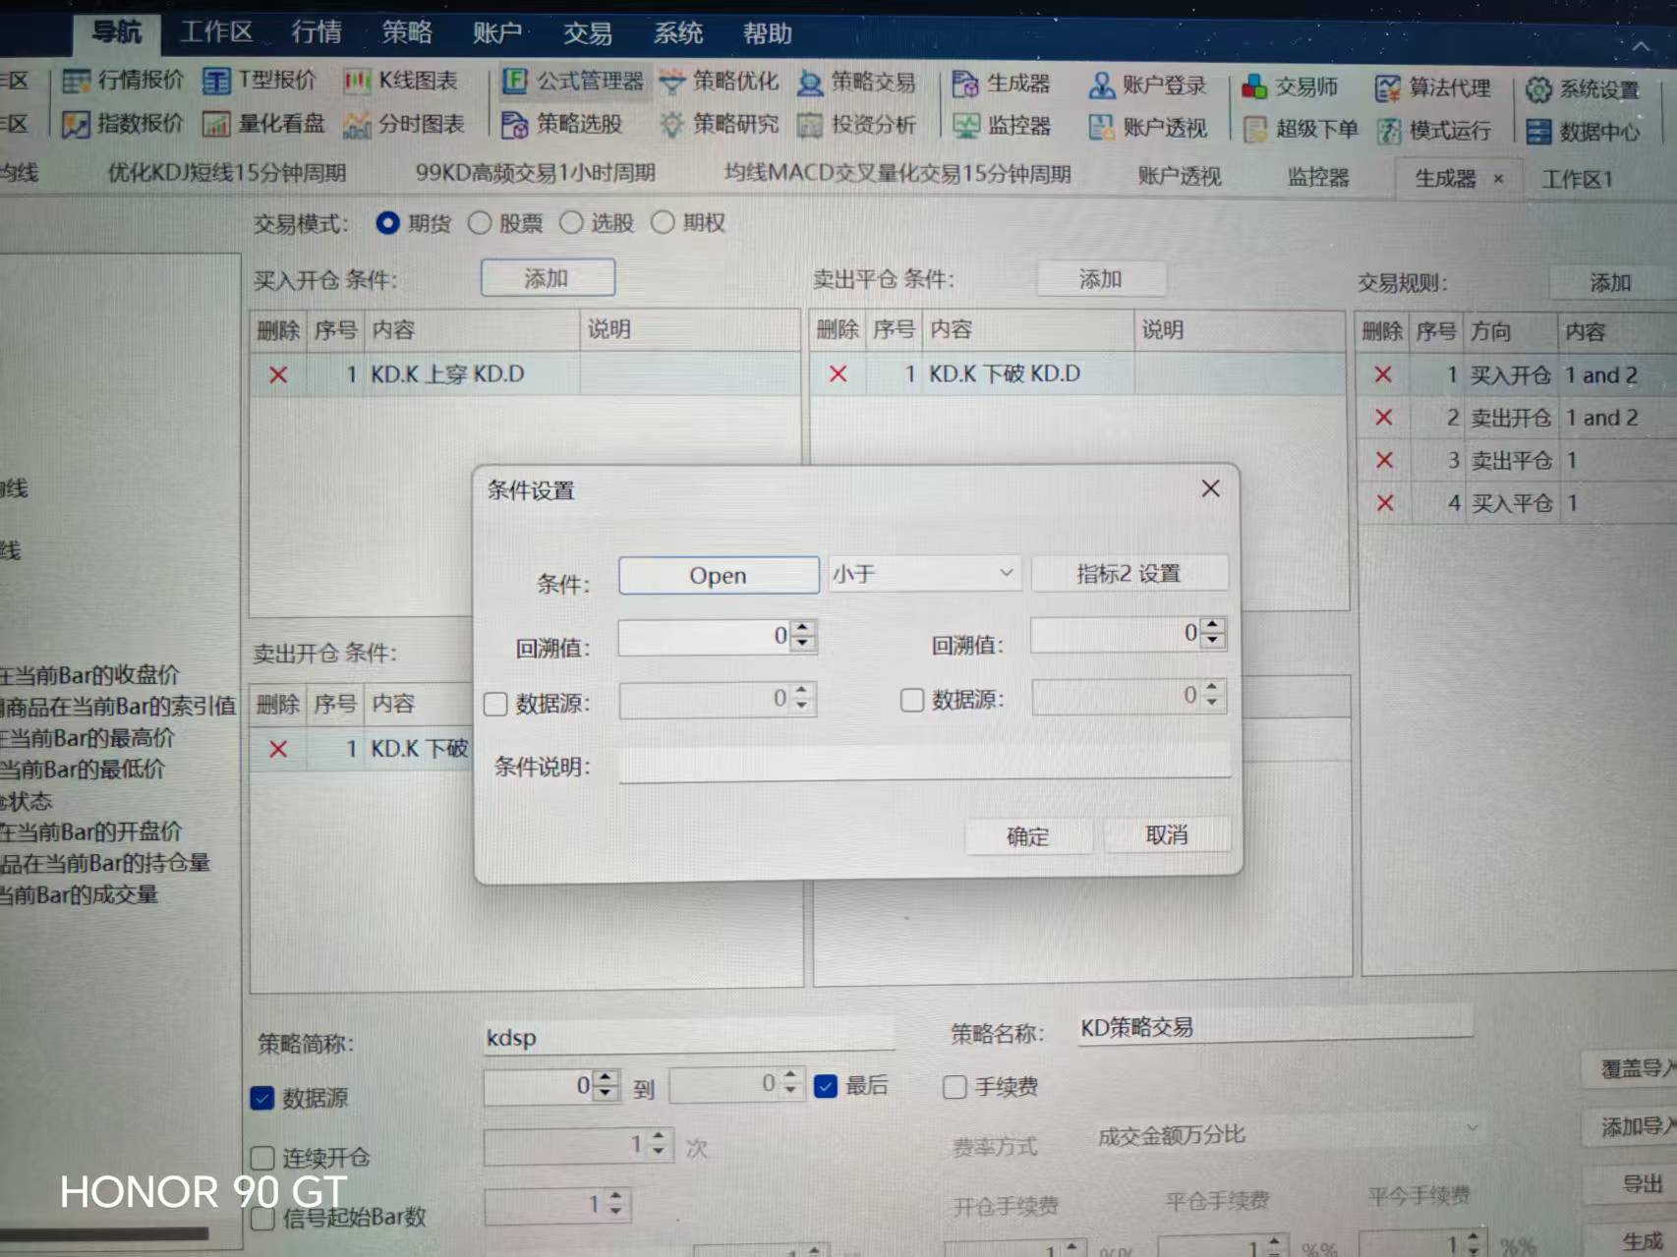
Task: Click the 确定 button in dialog
Action: [1028, 836]
